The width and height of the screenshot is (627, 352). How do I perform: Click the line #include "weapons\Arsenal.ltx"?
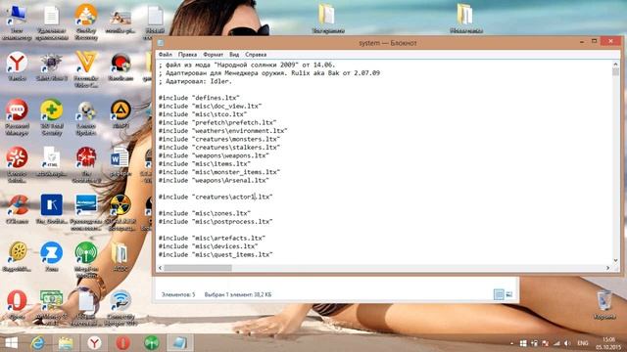pyautogui.click(x=214, y=180)
